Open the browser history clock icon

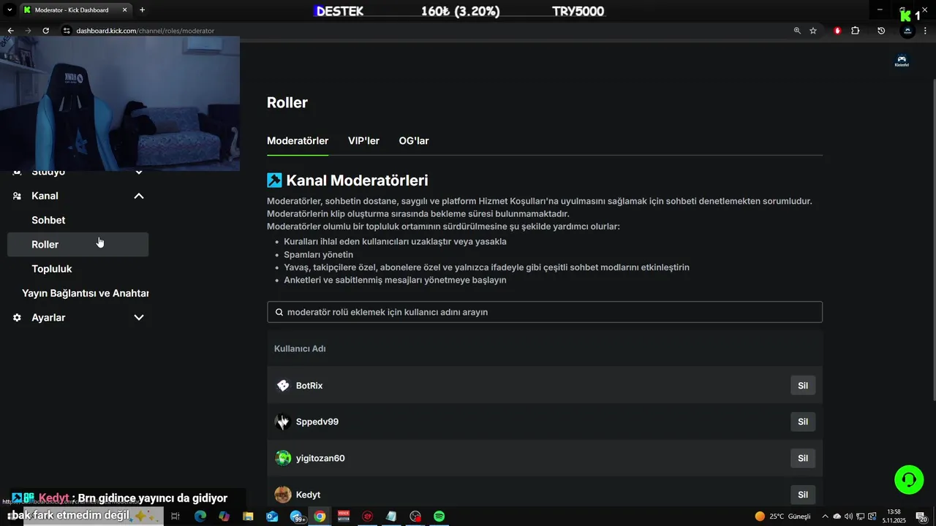[881, 31]
